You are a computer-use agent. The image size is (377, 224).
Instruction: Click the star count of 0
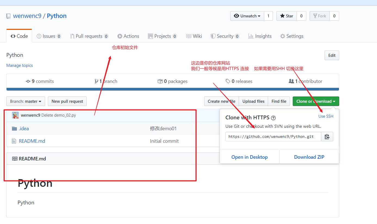[301, 16]
